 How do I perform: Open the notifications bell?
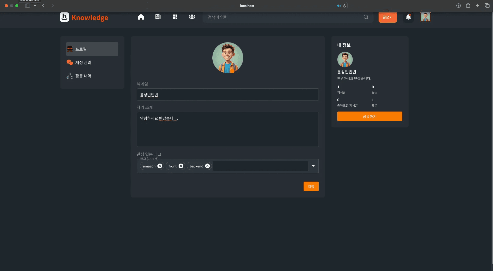tap(408, 17)
